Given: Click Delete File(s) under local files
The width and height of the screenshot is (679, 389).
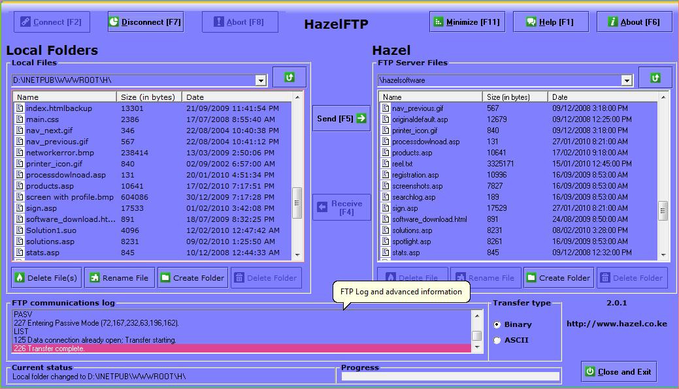Looking at the screenshot, I should (x=46, y=278).
